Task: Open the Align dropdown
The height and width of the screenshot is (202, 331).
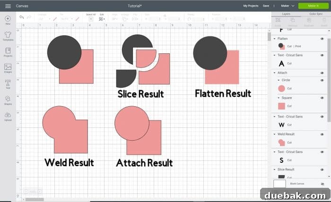Action: click(x=114, y=19)
